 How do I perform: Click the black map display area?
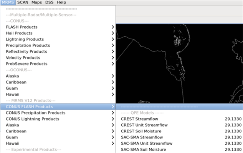pyautogui.click(x=179, y=63)
